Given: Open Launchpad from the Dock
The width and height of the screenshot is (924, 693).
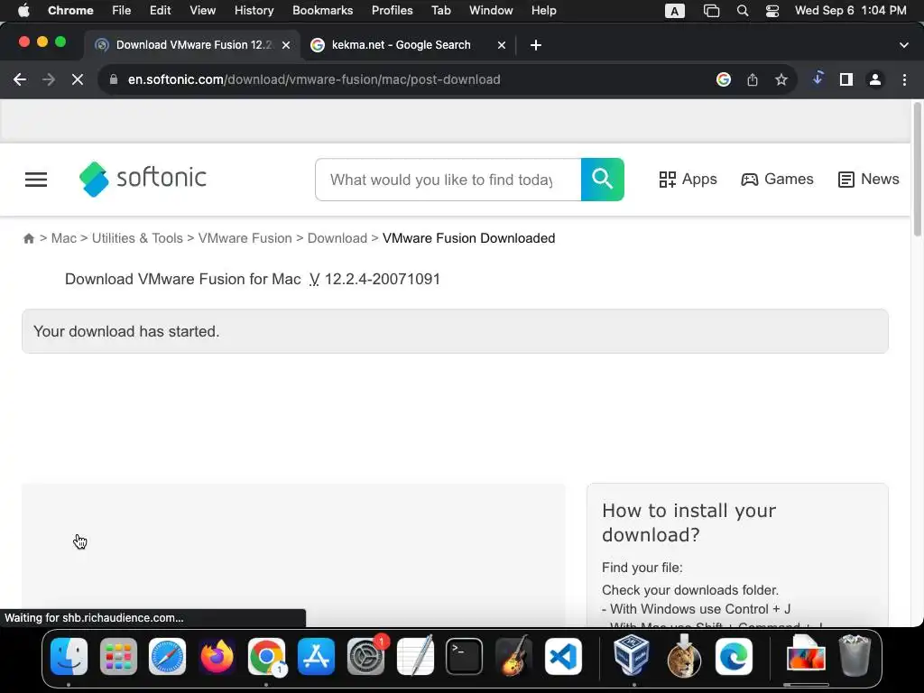Looking at the screenshot, I should coord(118,657).
